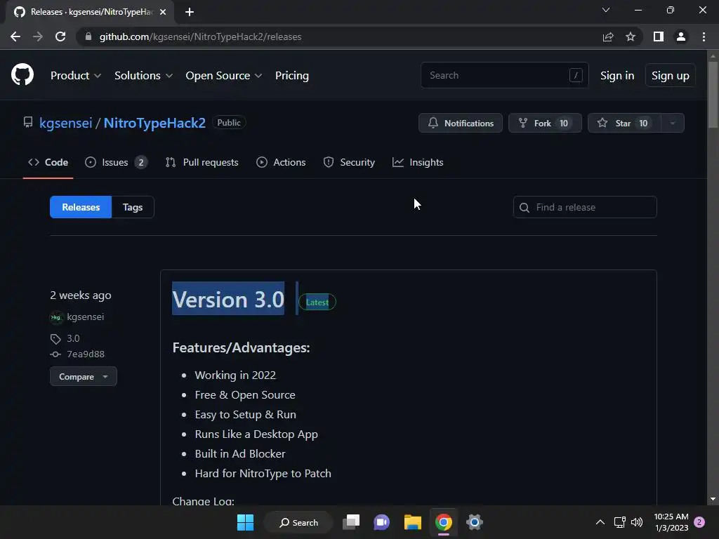
Task: Star the repository
Action: (x=624, y=123)
